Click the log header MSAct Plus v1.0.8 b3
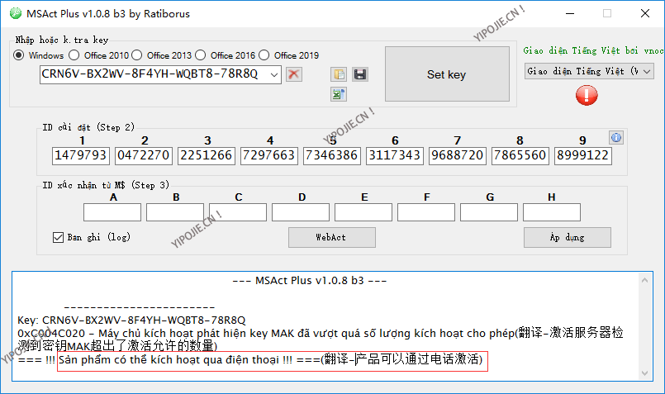The image size is (665, 394). 310,281
